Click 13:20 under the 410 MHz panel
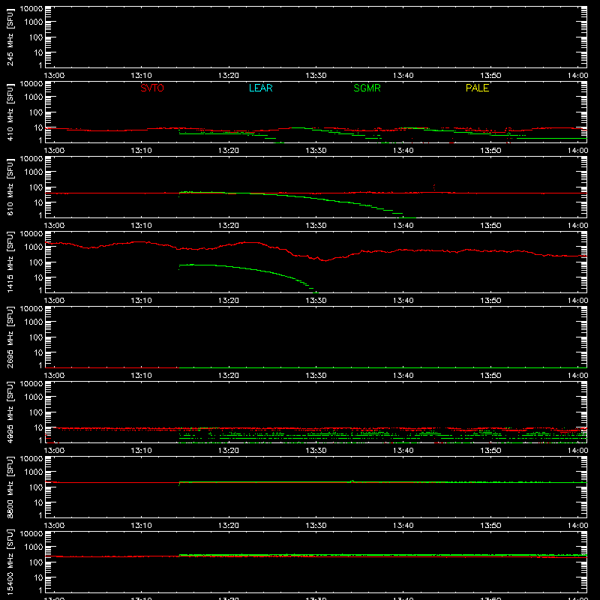600x600 pixels. click(x=229, y=151)
